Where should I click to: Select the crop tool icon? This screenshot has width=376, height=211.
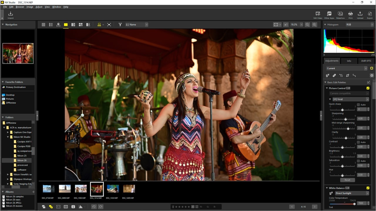[348, 76]
